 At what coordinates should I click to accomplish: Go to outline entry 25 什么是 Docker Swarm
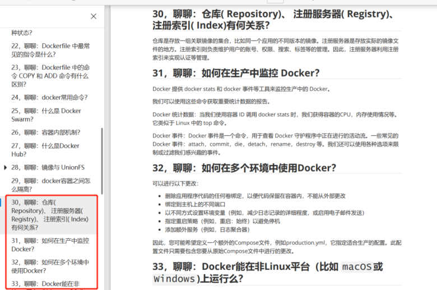(47, 115)
